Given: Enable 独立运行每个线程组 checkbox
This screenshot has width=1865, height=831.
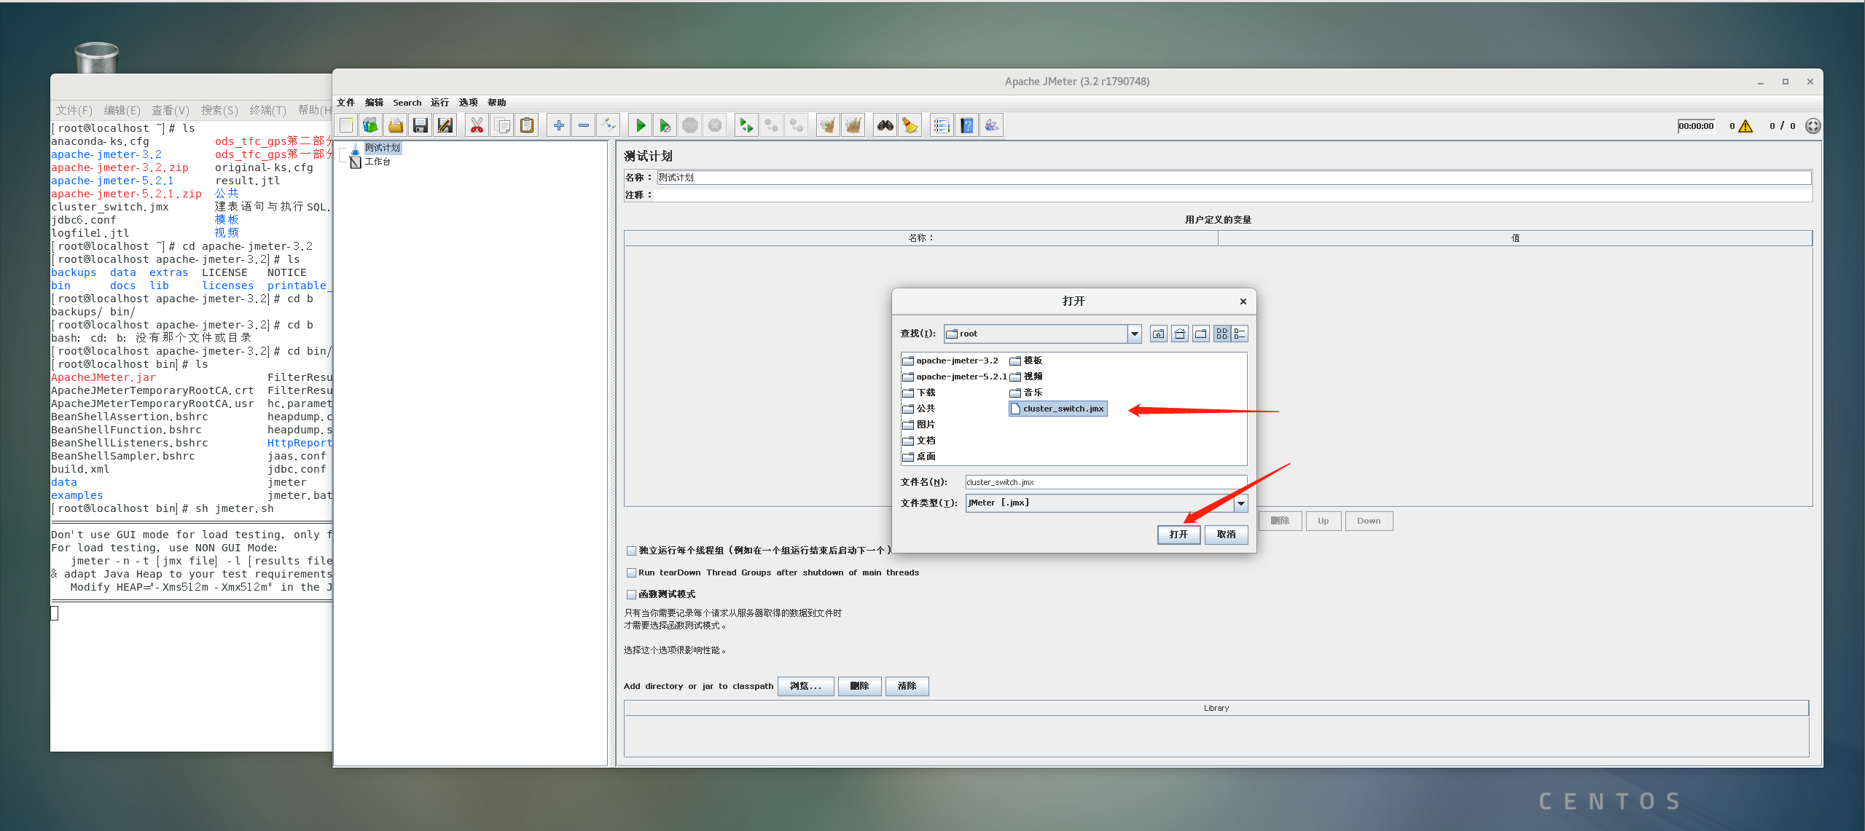Looking at the screenshot, I should coord(631,551).
